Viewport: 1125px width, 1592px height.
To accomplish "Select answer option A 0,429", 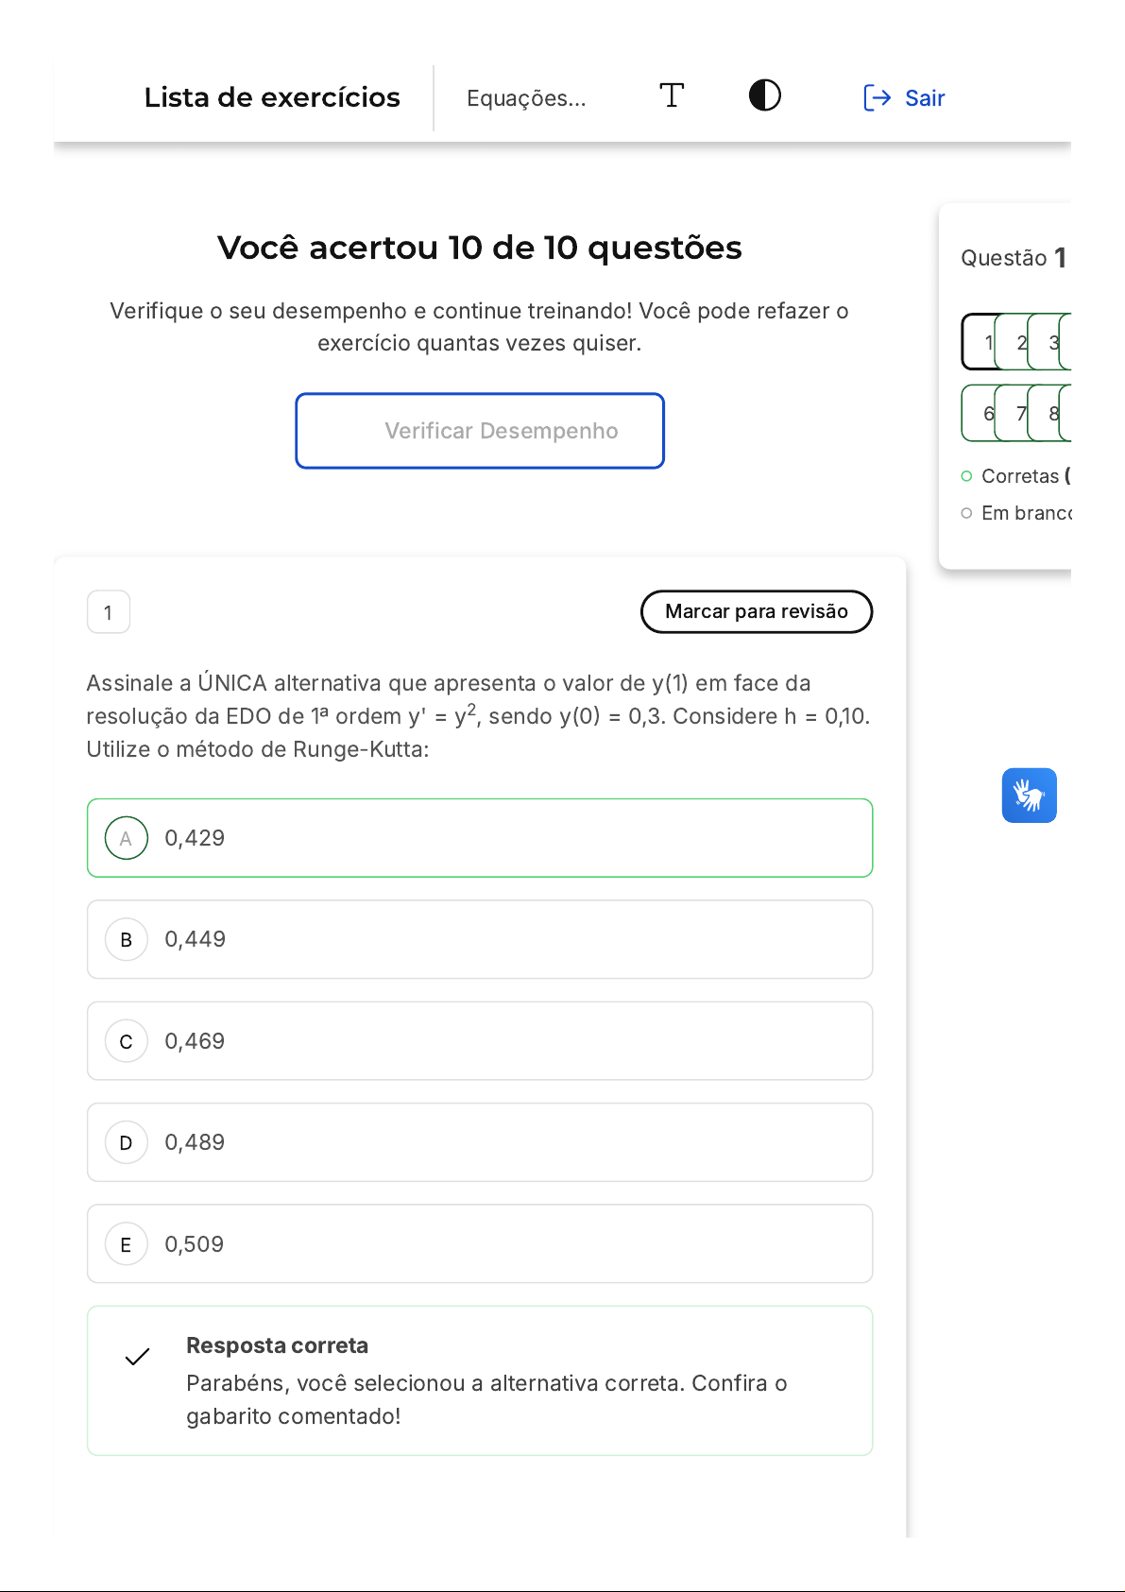I will [x=479, y=838].
